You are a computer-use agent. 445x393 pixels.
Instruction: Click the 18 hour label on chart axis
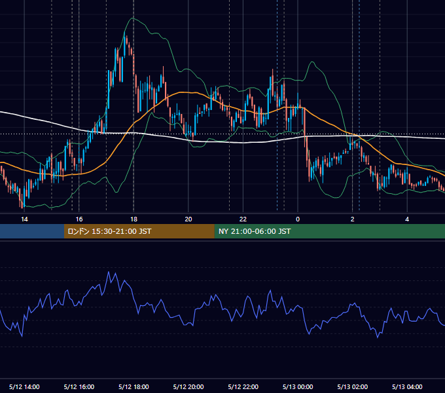133,219
